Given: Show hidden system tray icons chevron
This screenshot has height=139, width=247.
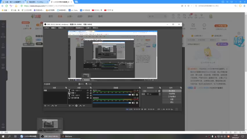Looking at the screenshot, I should (x=206, y=136).
